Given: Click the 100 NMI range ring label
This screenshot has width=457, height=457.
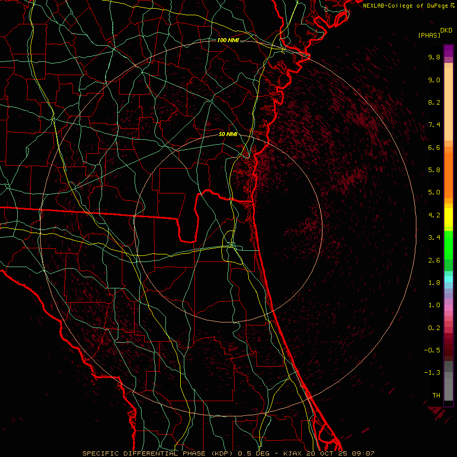Looking at the screenshot, I should (x=228, y=40).
